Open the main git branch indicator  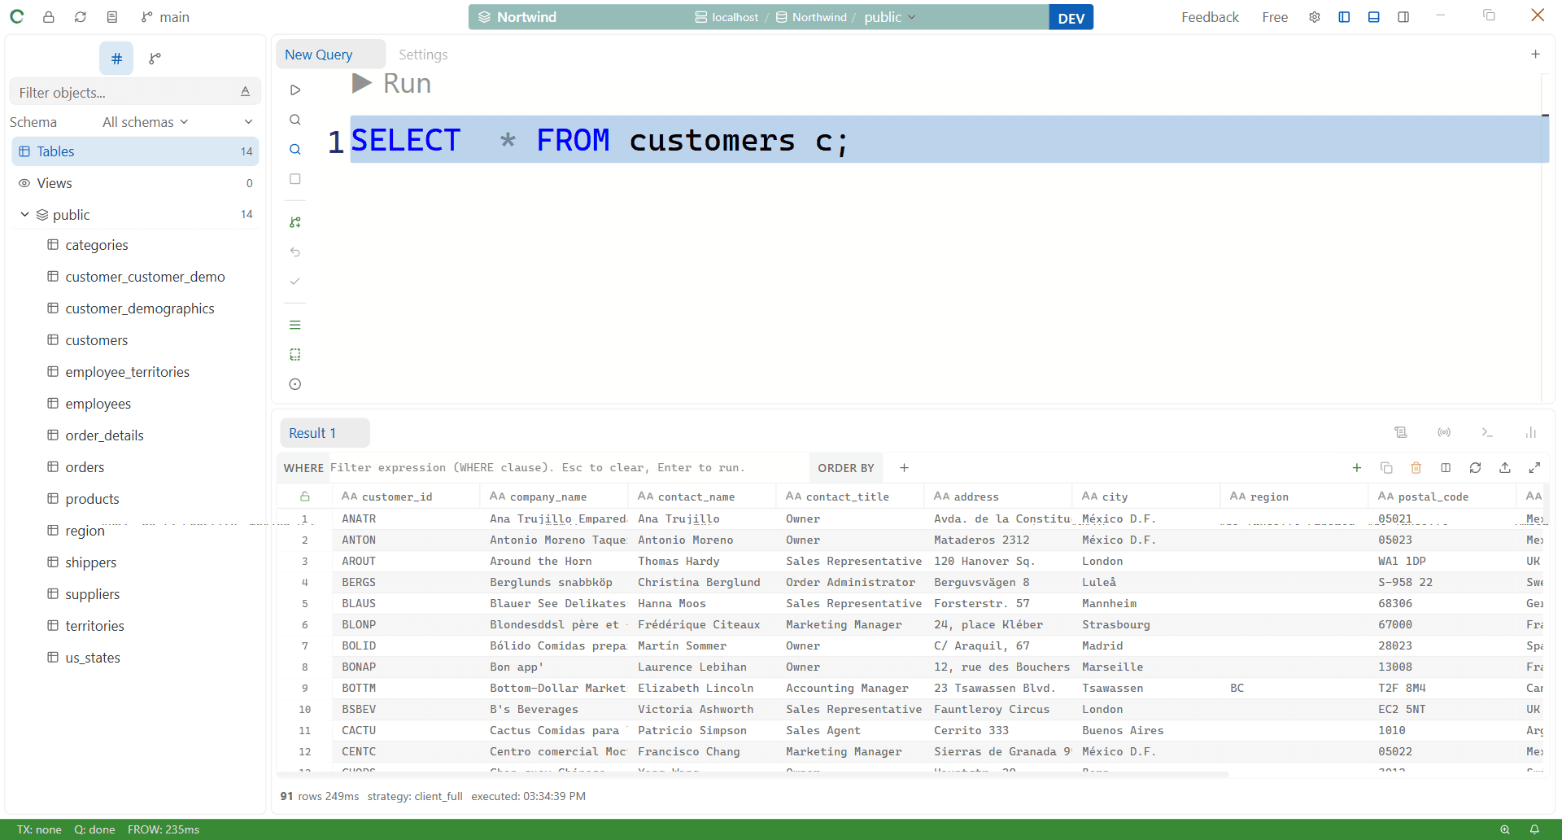point(165,17)
